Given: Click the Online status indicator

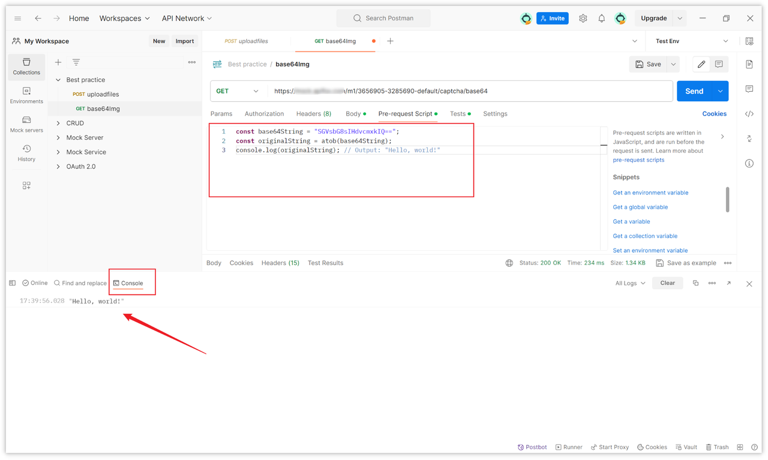Looking at the screenshot, I should [x=35, y=283].
